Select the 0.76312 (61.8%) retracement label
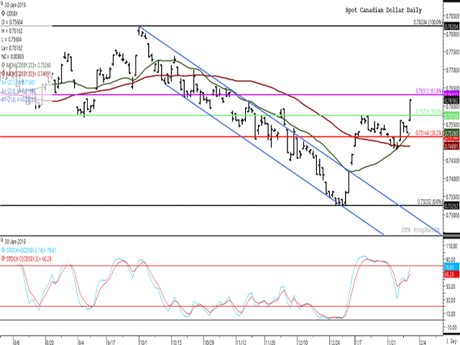 [x=428, y=91]
